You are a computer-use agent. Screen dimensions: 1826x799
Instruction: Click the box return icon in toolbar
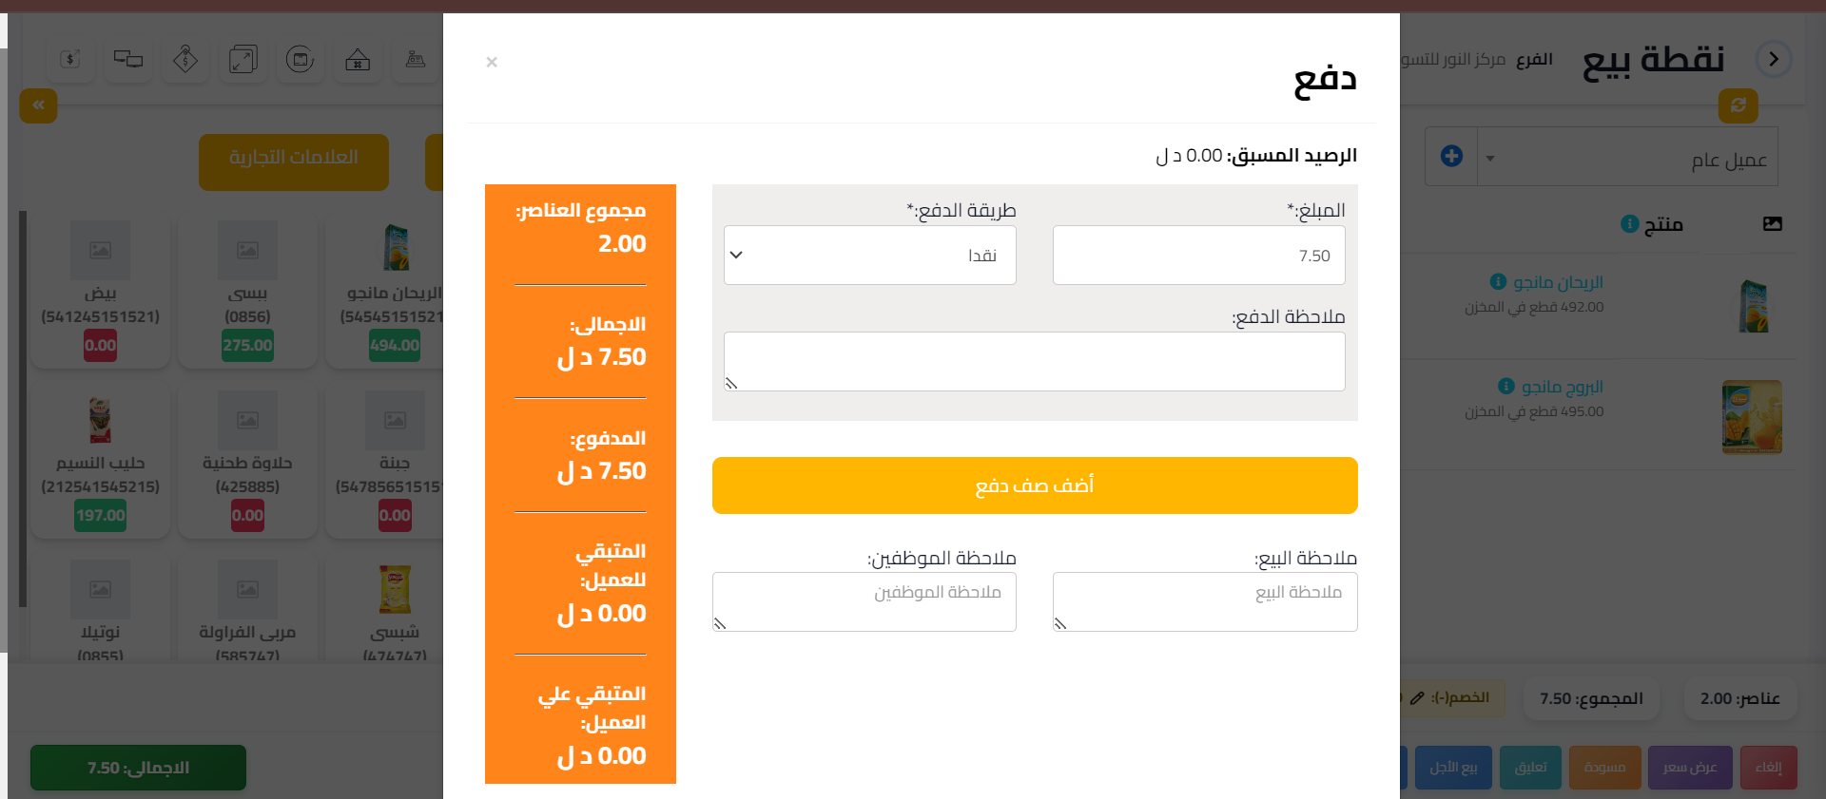point(301,60)
